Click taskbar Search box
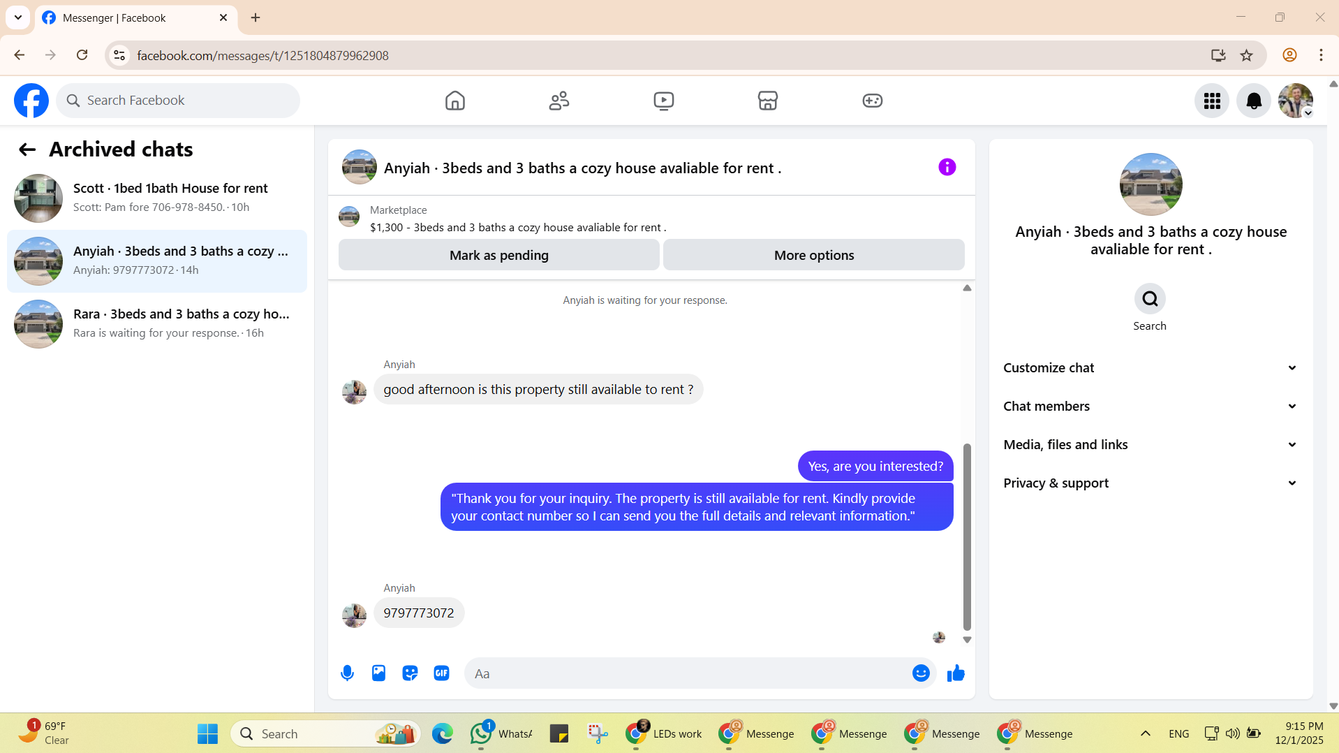 tap(325, 733)
